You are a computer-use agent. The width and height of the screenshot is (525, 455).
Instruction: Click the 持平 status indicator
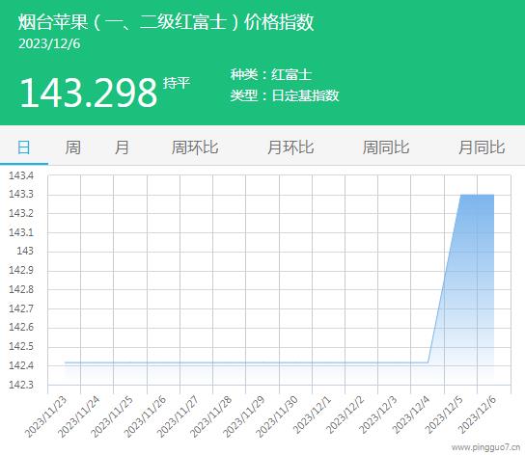[x=177, y=83]
